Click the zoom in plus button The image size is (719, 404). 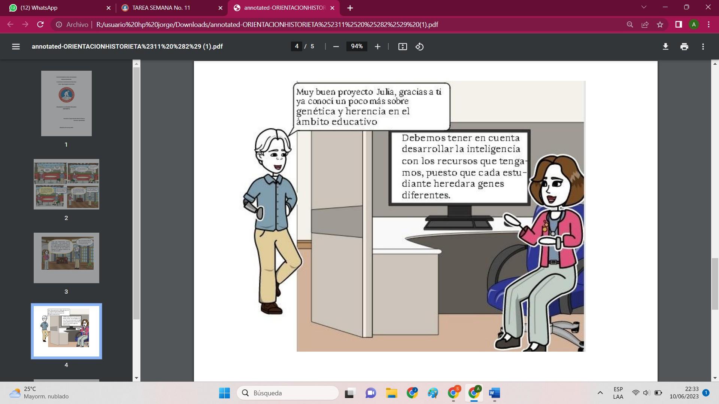tap(377, 46)
